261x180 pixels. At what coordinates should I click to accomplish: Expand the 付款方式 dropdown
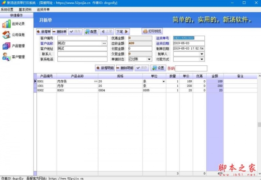[x=201, y=59]
